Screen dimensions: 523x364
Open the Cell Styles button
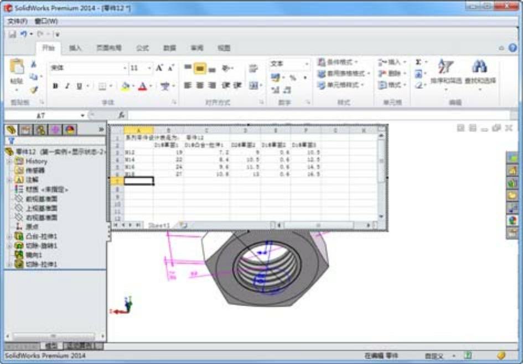point(340,85)
